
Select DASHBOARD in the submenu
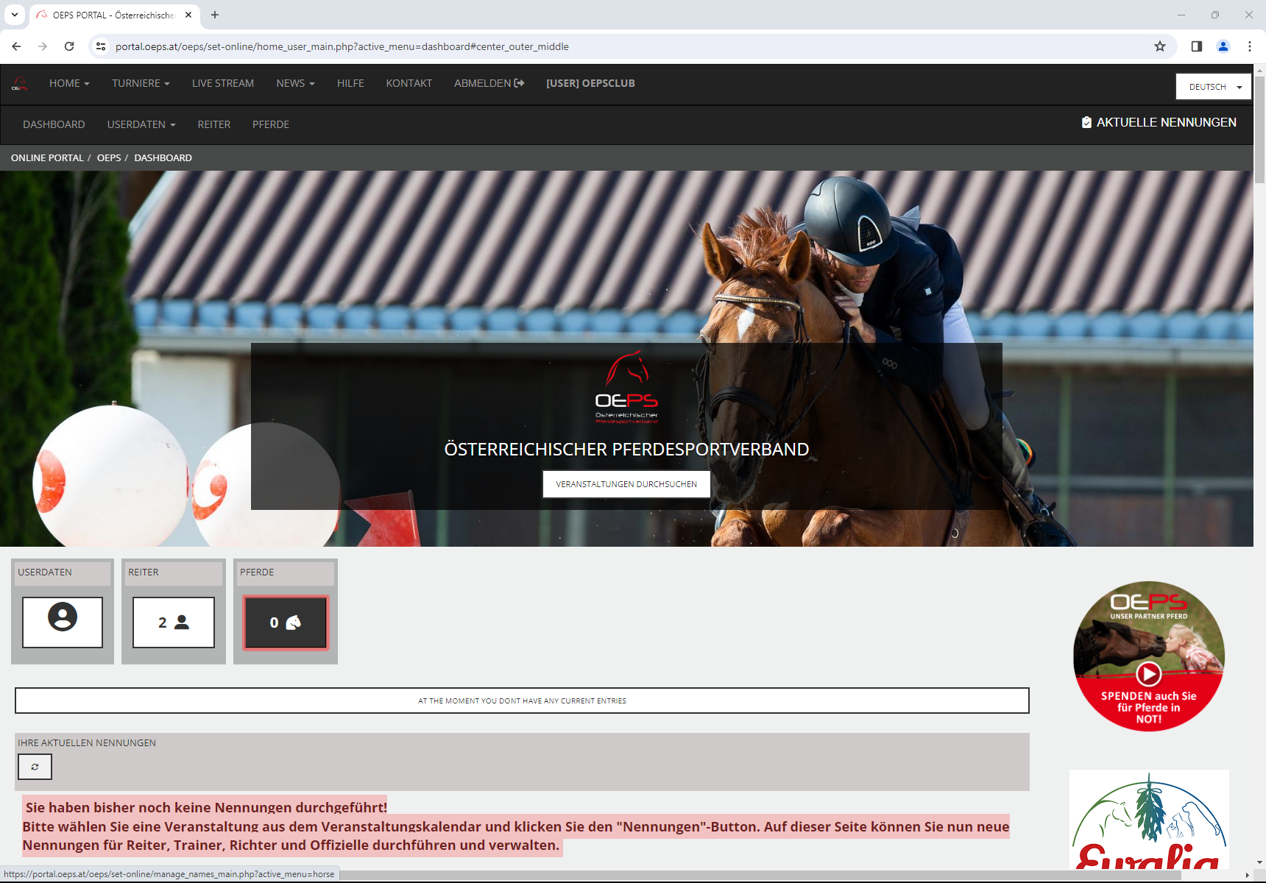coord(54,124)
